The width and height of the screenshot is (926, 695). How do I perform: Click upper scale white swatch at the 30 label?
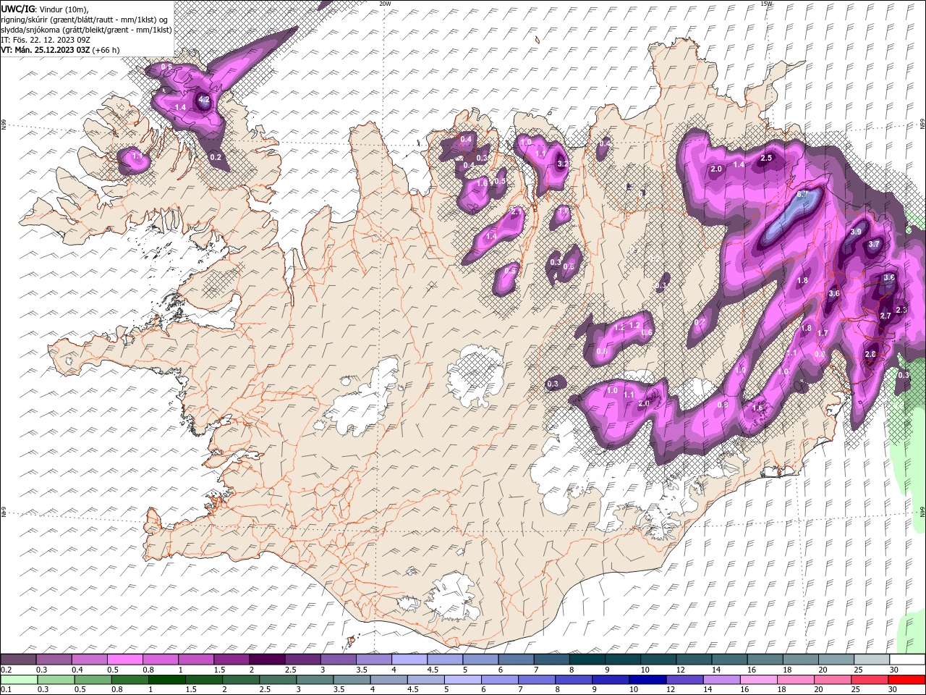(908, 660)
